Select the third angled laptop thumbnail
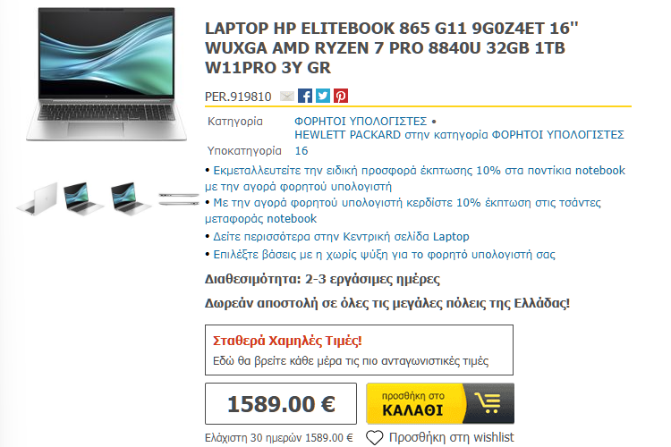671x447 pixels. pyautogui.click(x=131, y=198)
